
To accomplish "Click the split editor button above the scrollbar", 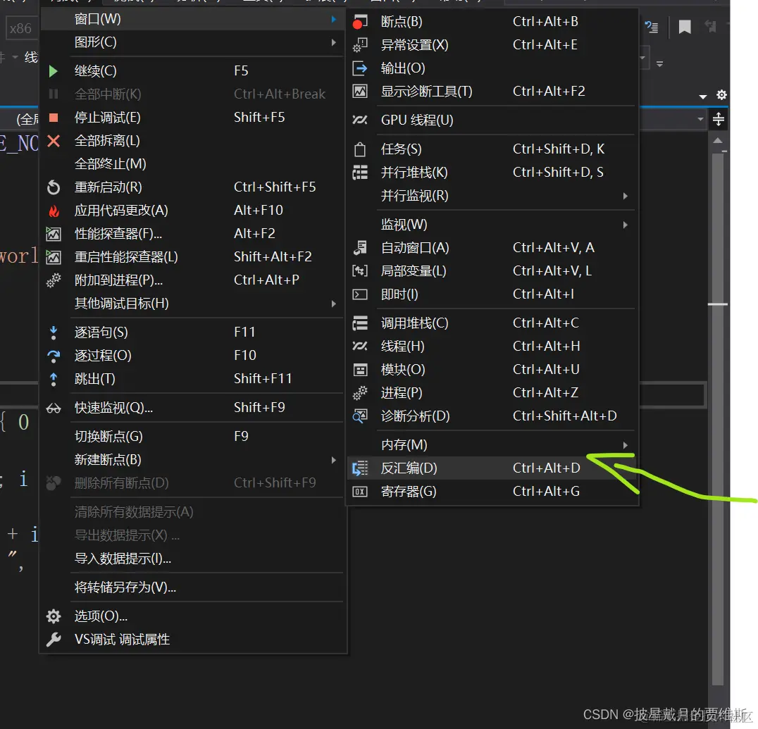I will (719, 119).
